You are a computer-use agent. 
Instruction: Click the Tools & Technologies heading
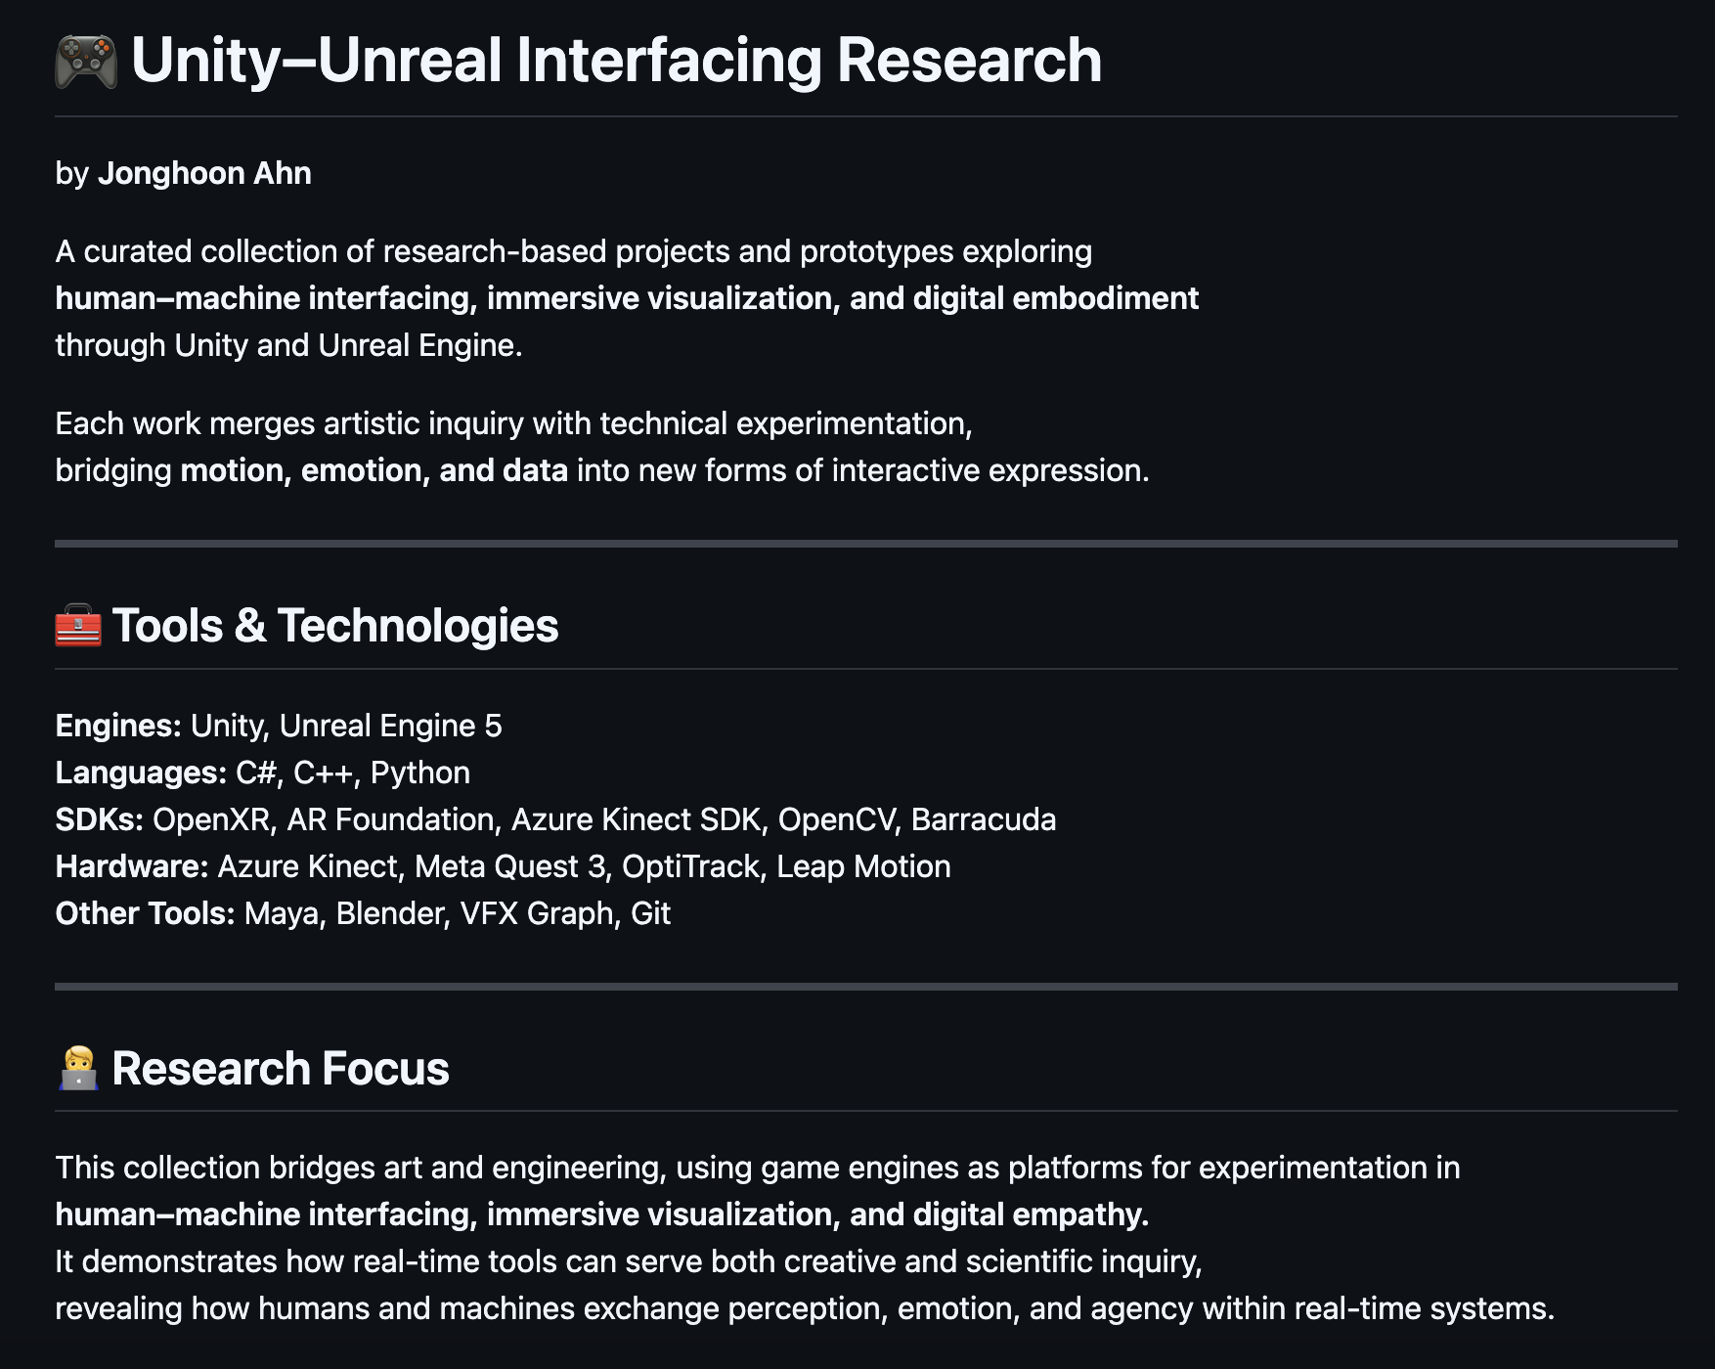pos(334,626)
